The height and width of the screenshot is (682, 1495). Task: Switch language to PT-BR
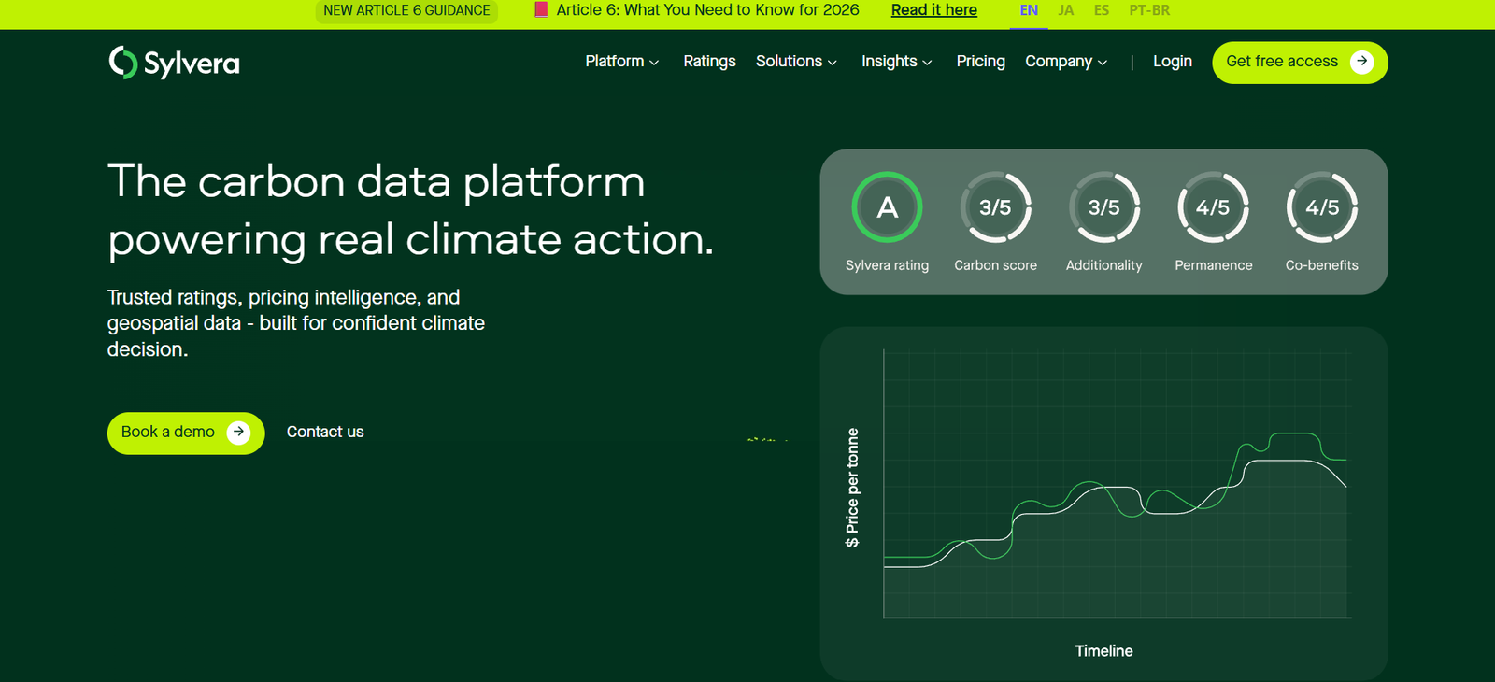click(x=1149, y=10)
